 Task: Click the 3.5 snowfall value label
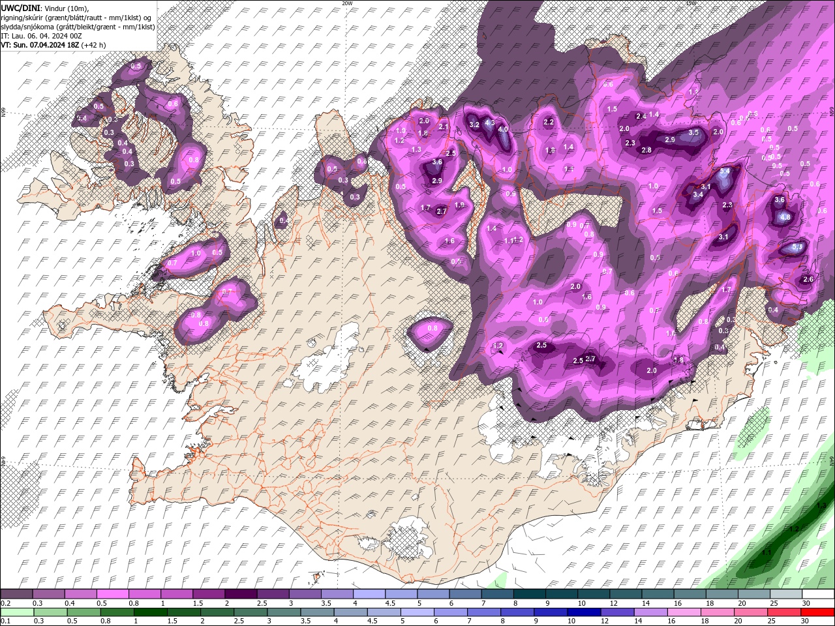click(693, 132)
